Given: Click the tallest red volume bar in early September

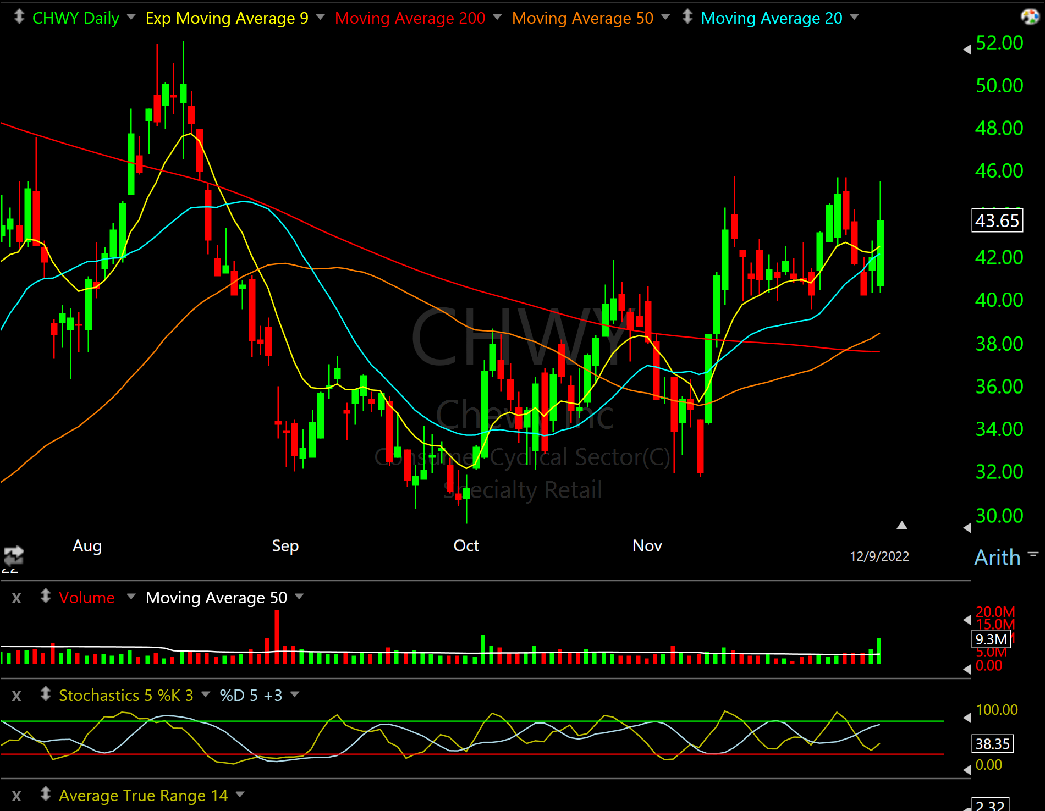Looking at the screenshot, I should pyautogui.click(x=277, y=637).
